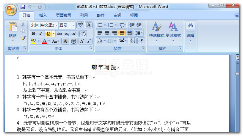
Task: Open the font name combo box
Action: [x=44, y=25]
